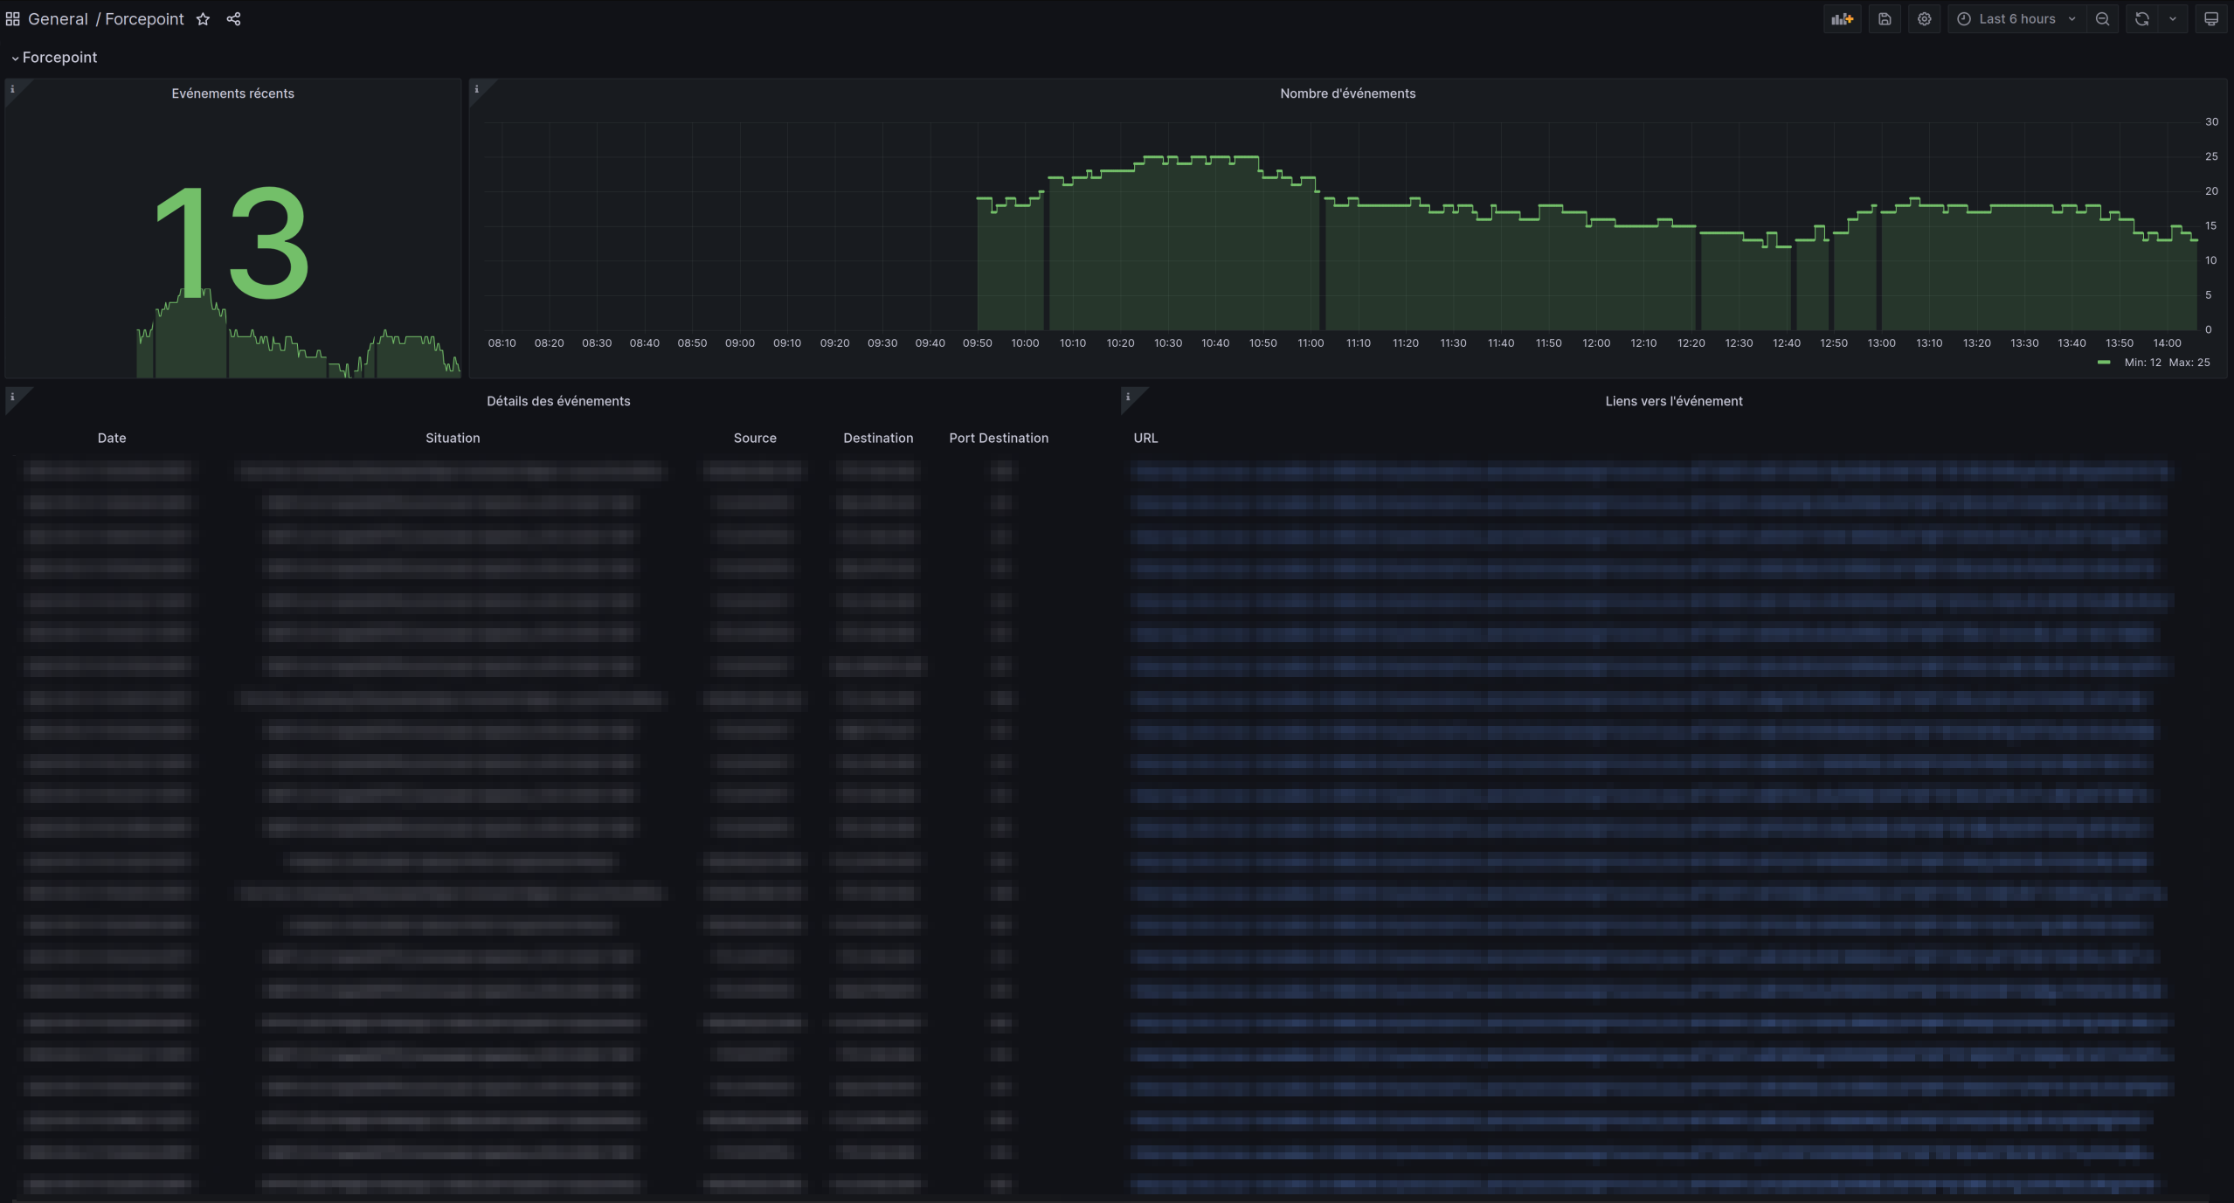Viewport: 2234px width, 1203px height.
Task: Click the 12:00 time axis label
Action: [x=1595, y=342]
